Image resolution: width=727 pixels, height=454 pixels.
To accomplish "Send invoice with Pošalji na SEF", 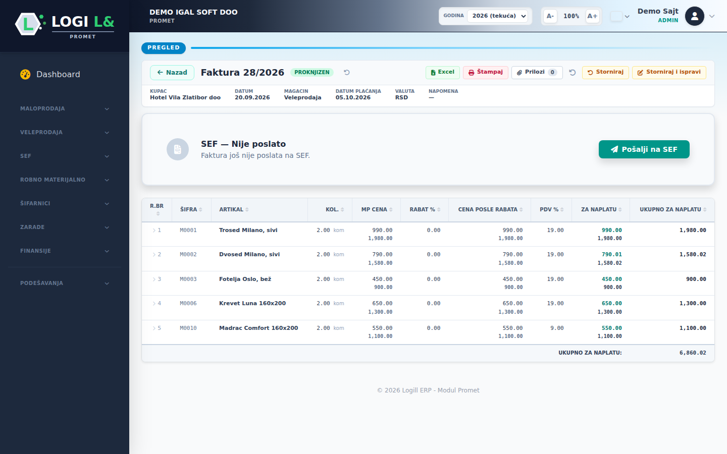I will (644, 149).
